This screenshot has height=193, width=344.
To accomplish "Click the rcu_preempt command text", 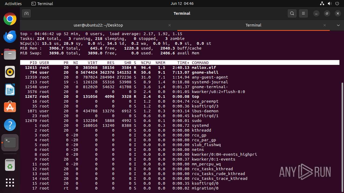I will point(205,101).
